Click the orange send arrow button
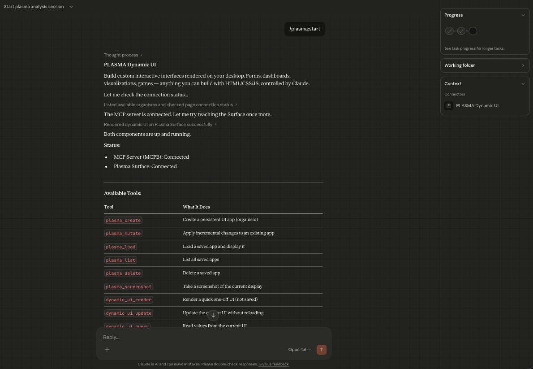This screenshot has width=533, height=369. (x=321, y=349)
